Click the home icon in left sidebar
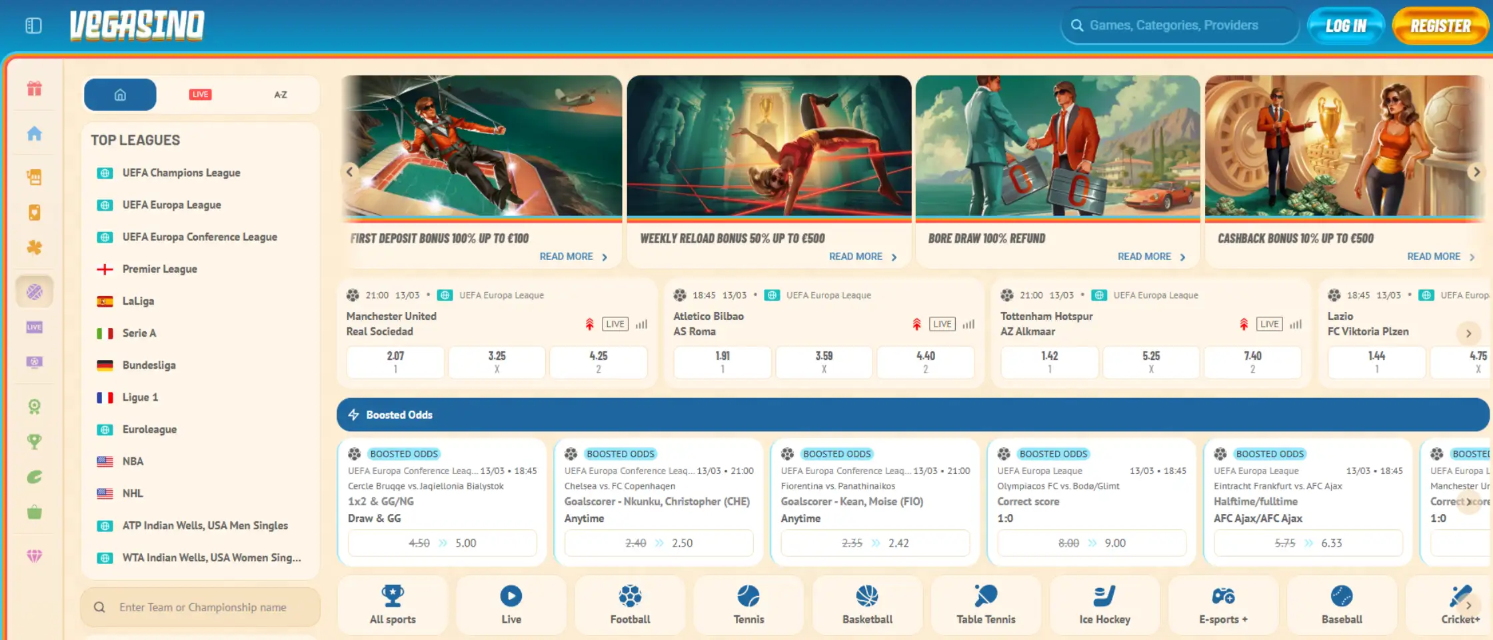This screenshot has width=1493, height=640. point(35,134)
